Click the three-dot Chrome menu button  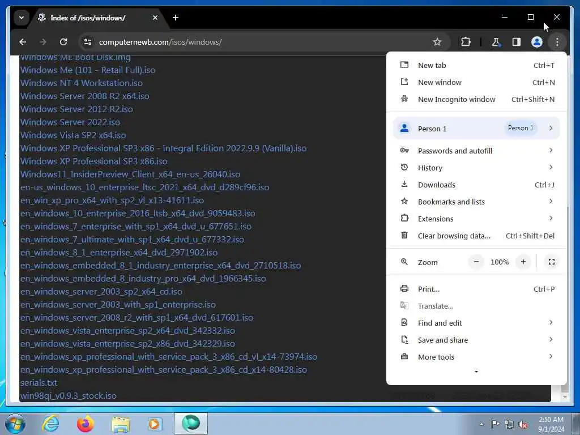[557, 42]
